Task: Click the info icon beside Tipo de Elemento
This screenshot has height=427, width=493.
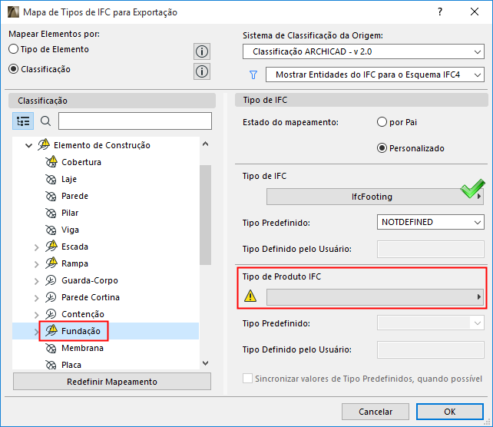Action: point(202,51)
